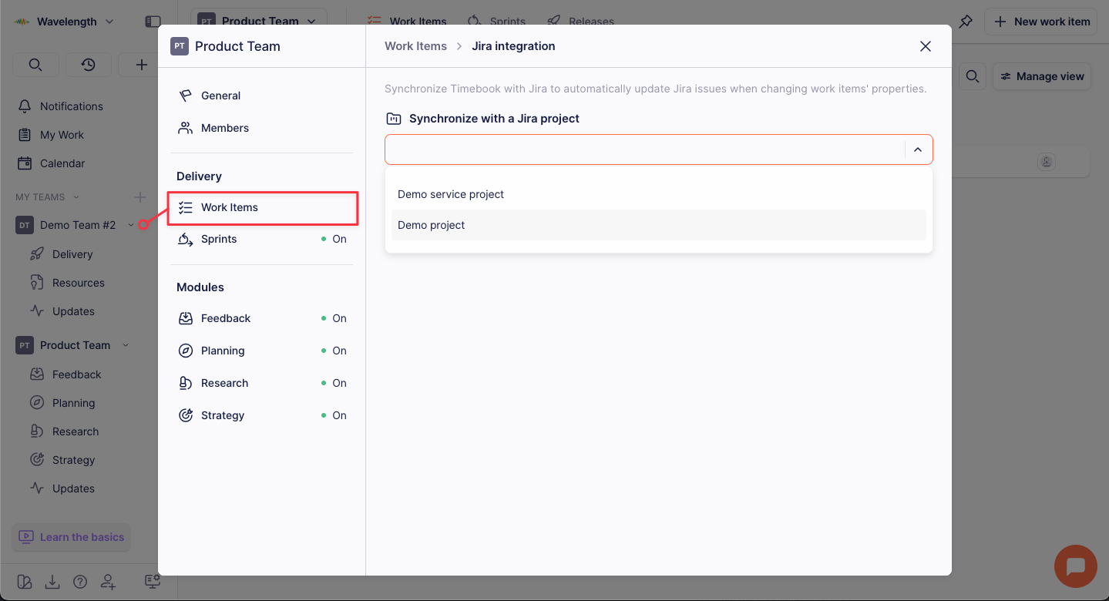Toggle the Strategy module On status
The image size is (1109, 601).
tap(334, 415)
